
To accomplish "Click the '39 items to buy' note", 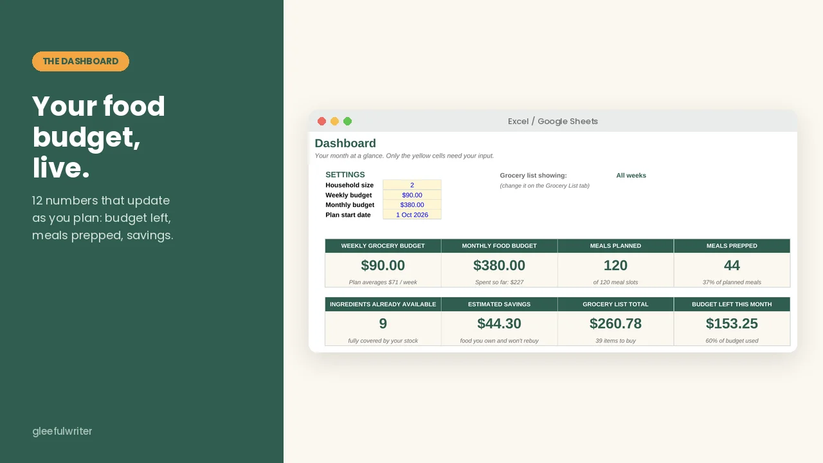I will 616,341.
